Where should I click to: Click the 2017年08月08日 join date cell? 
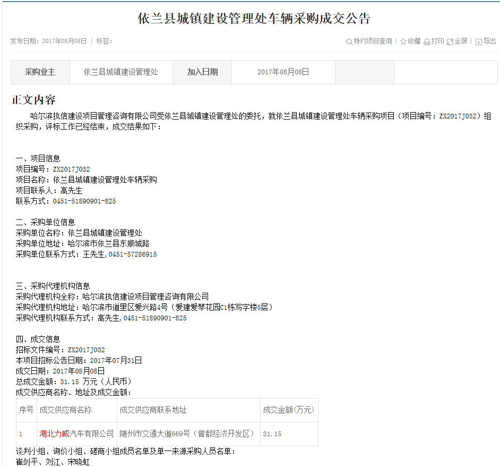(x=283, y=72)
